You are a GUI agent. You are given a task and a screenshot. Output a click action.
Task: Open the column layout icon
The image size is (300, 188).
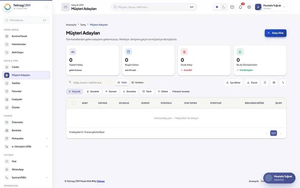(x=274, y=82)
